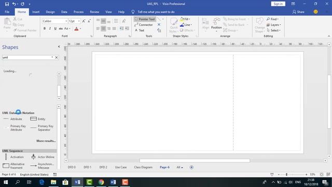This screenshot has height=187, width=332.
Task: Click the zoom slider in status bar
Action: [x=293, y=175]
